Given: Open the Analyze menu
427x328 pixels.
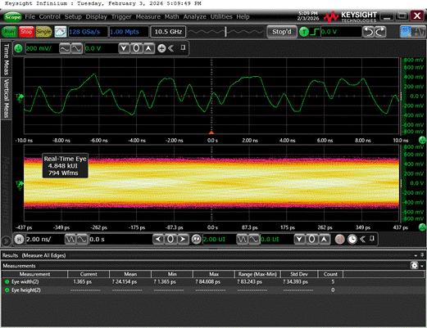Looking at the screenshot, I should pos(194,16).
